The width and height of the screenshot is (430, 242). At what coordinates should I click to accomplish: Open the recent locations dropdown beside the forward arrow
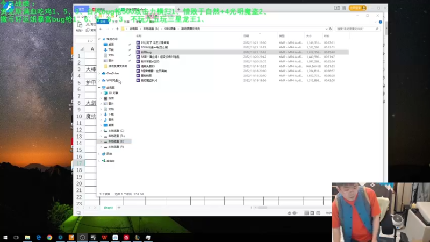coord(112,29)
